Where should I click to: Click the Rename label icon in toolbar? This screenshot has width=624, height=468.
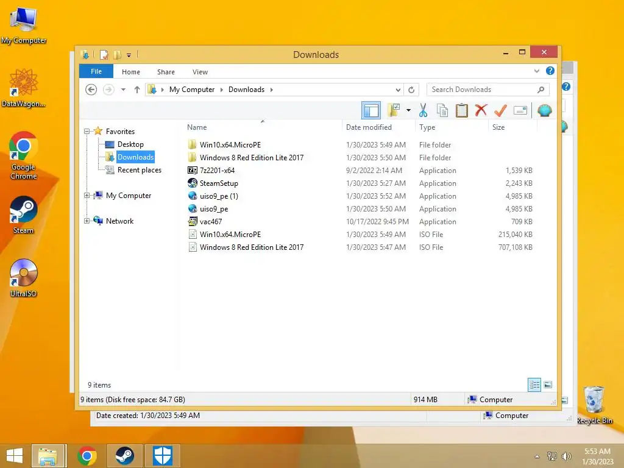(x=520, y=110)
